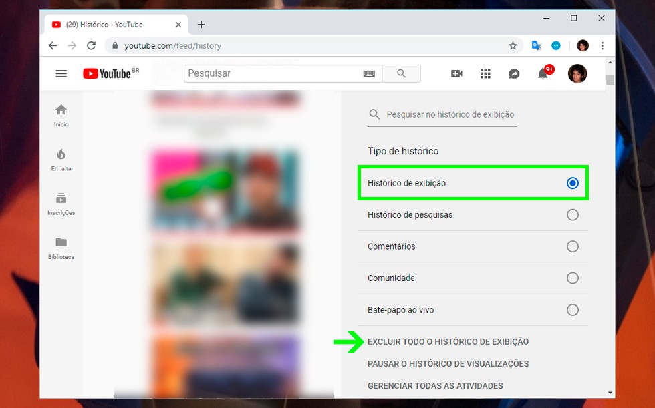The height and width of the screenshot is (408, 655).
Task: Go to Início in the sidebar
Action: 61,116
